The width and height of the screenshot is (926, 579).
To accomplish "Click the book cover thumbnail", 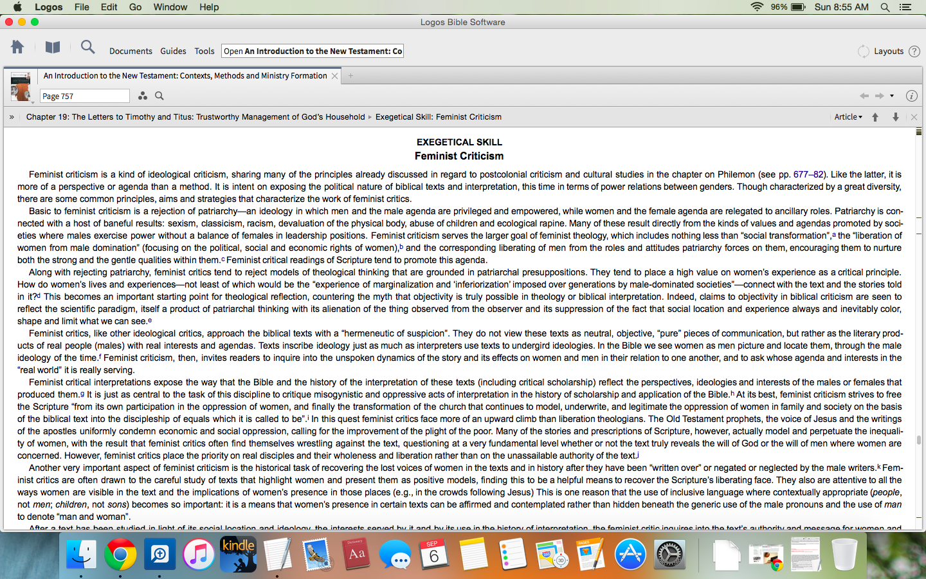I will tap(21, 87).
